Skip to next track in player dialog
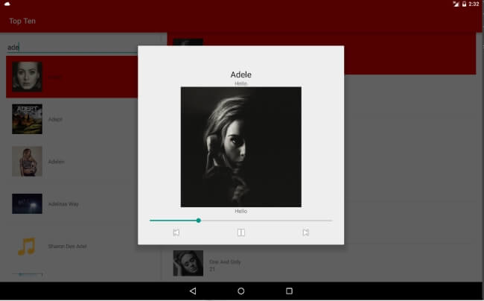The width and height of the screenshot is (484, 301). pos(306,232)
